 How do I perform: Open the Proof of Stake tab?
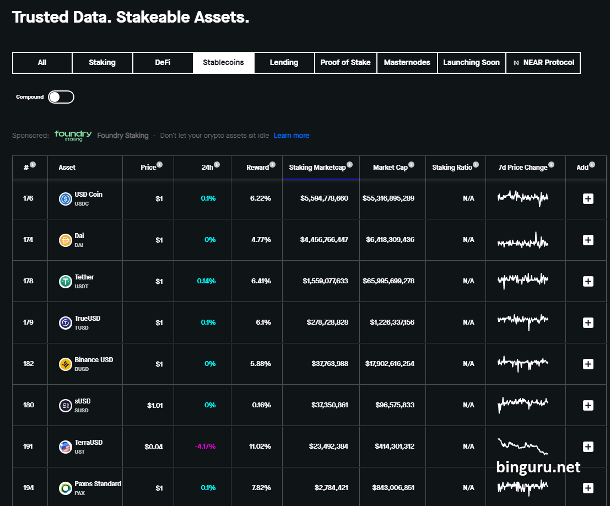pos(346,63)
